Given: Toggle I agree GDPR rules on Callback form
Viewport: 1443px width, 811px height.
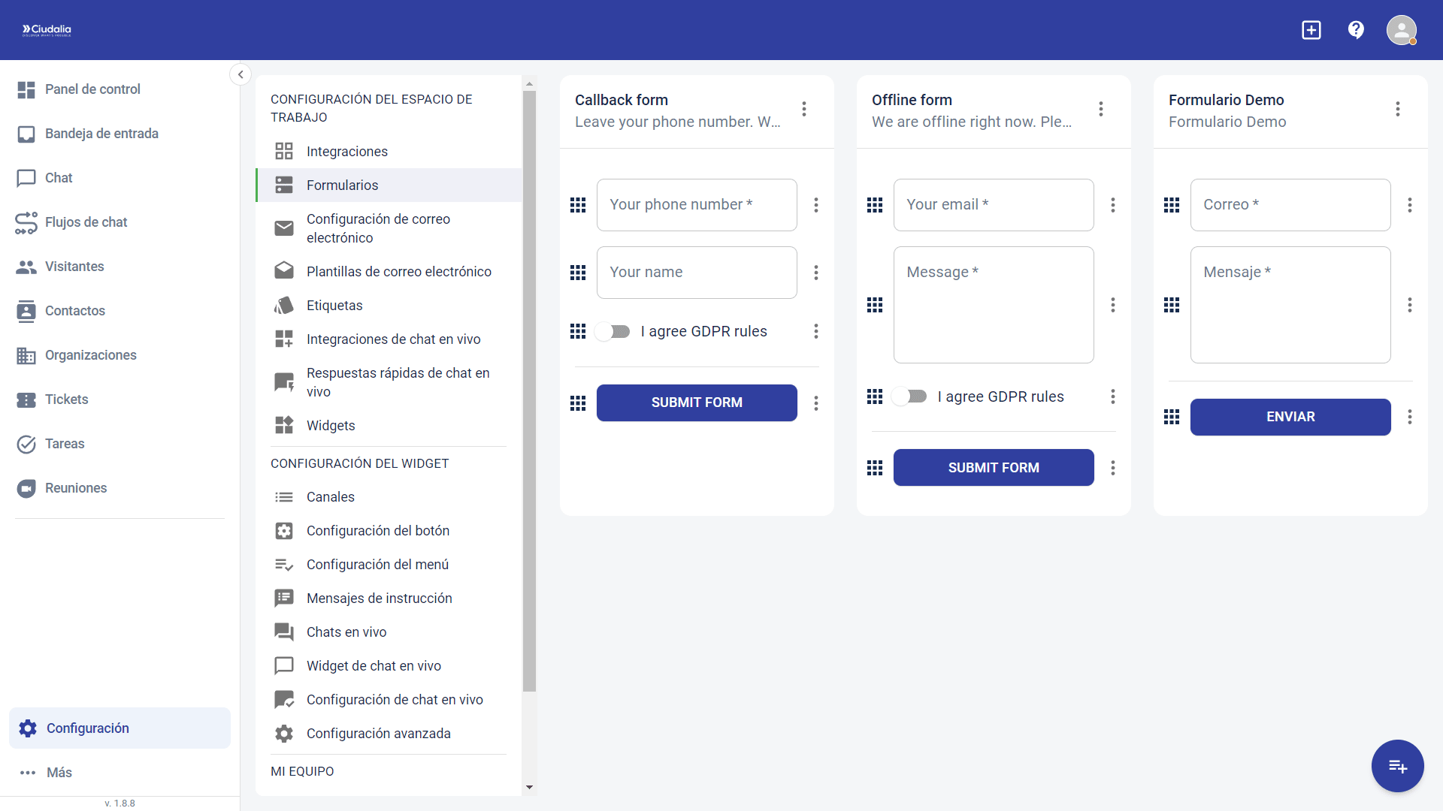Looking at the screenshot, I should 613,331.
